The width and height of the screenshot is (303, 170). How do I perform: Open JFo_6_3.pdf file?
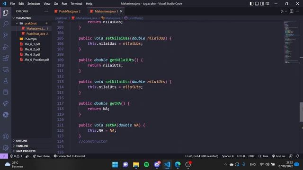click(x=32, y=55)
